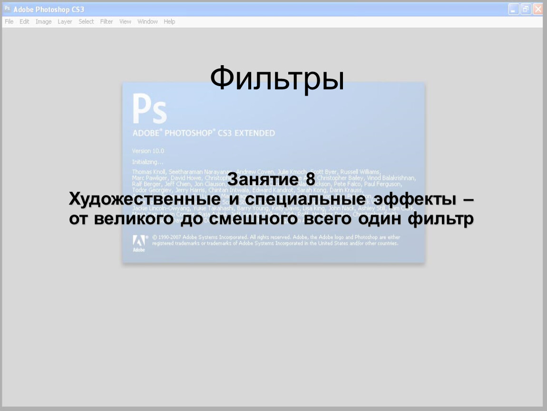
Task: Open the Window menu
Action: (147, 21)
